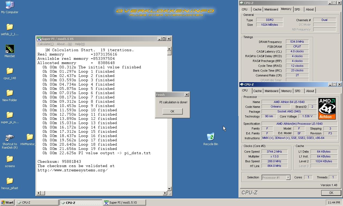
Task: Click Super PI horizontal scrollbar left arrow
Action: pos(39,193)
